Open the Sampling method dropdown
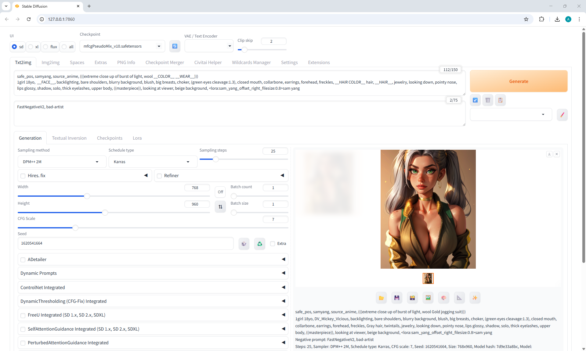The height and width of the screenshot is (351, 586). pyautogui.click(x=62, y=162)
